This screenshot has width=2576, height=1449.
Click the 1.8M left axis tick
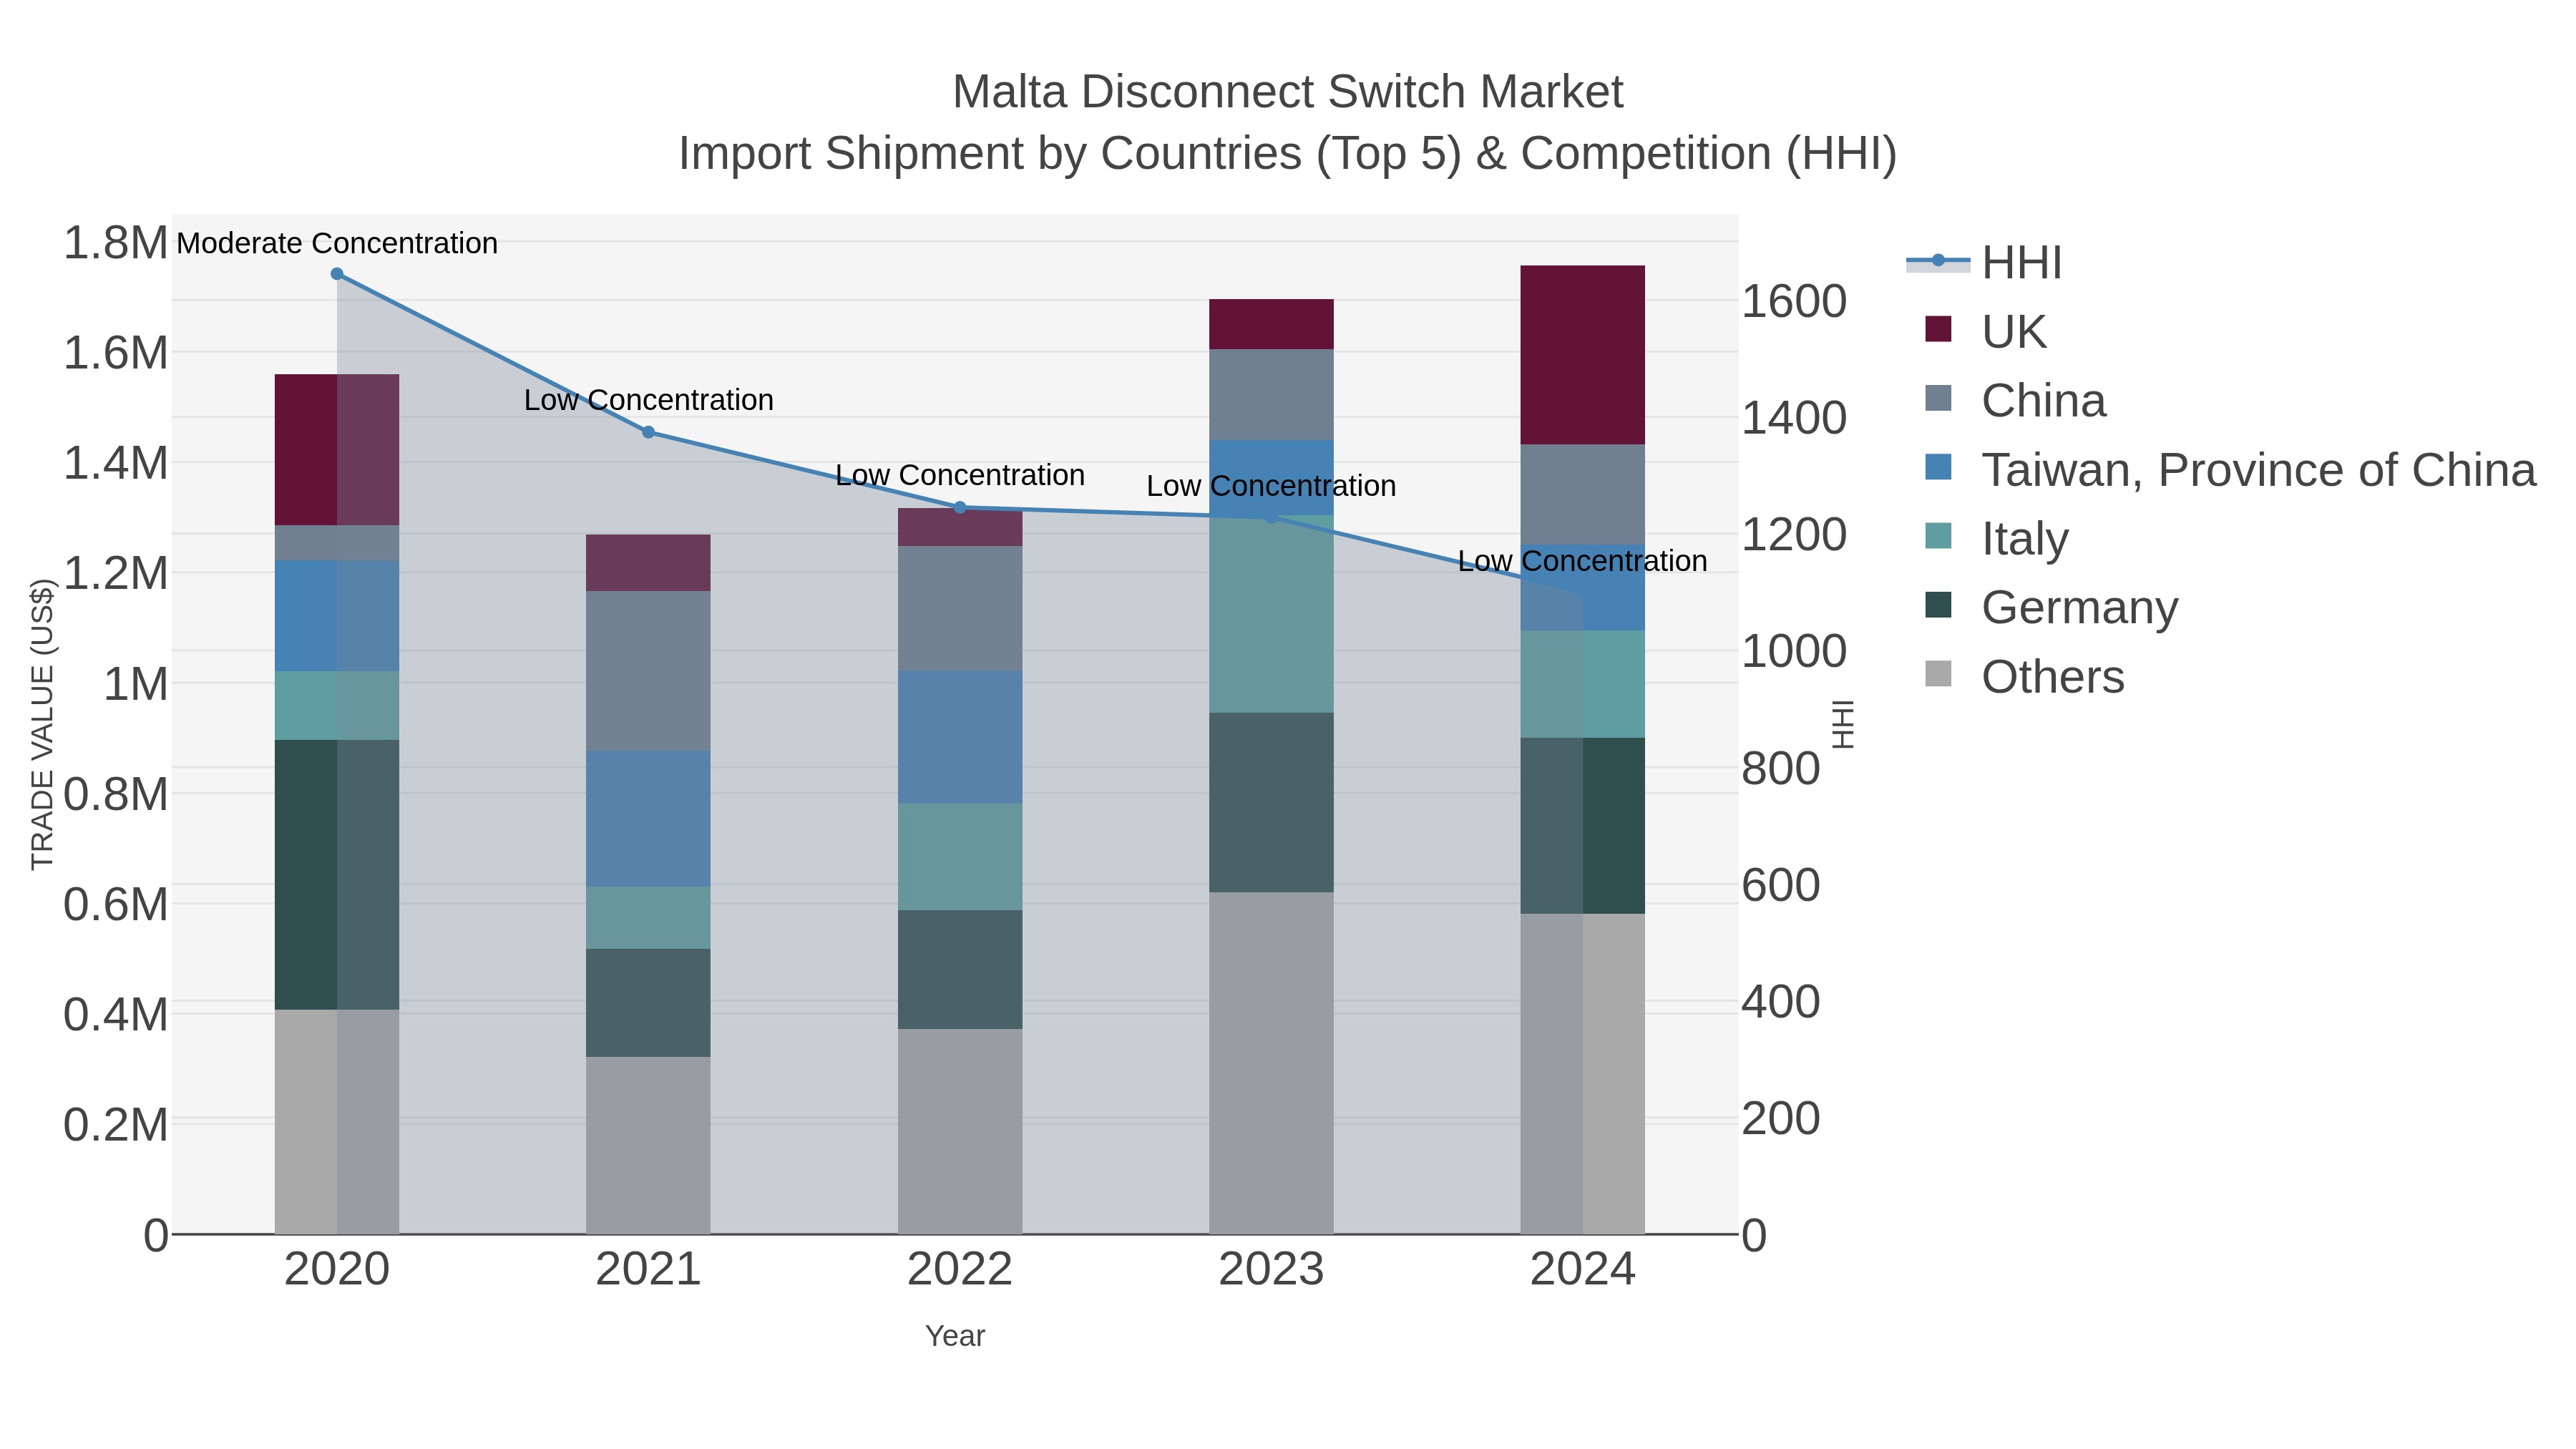coord(115,243)
